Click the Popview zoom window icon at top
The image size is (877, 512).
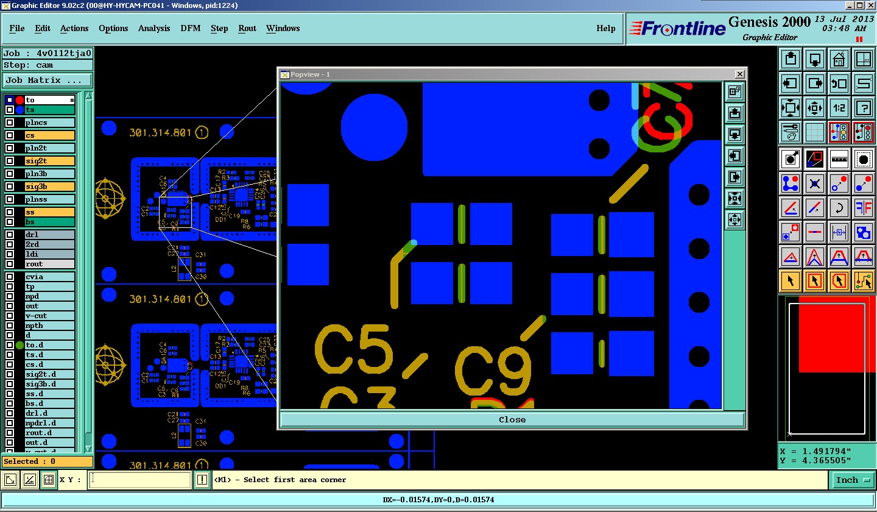[x=734, y=92]
